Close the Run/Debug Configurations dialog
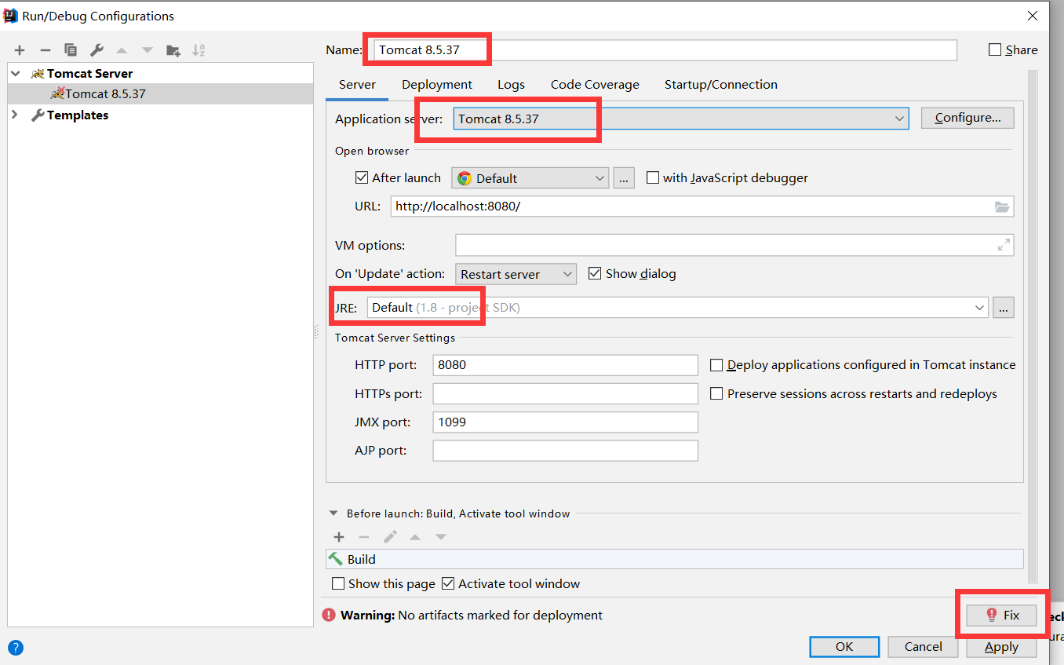Image resolution: width=1064 pixels, height=665 pixels. (1033, 16)
